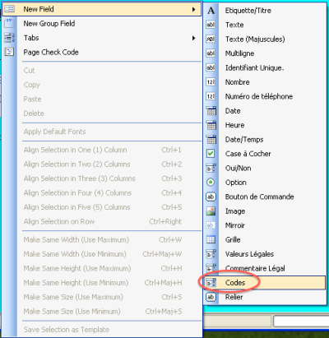Click the white input box at bottom right

click(301, 321)
